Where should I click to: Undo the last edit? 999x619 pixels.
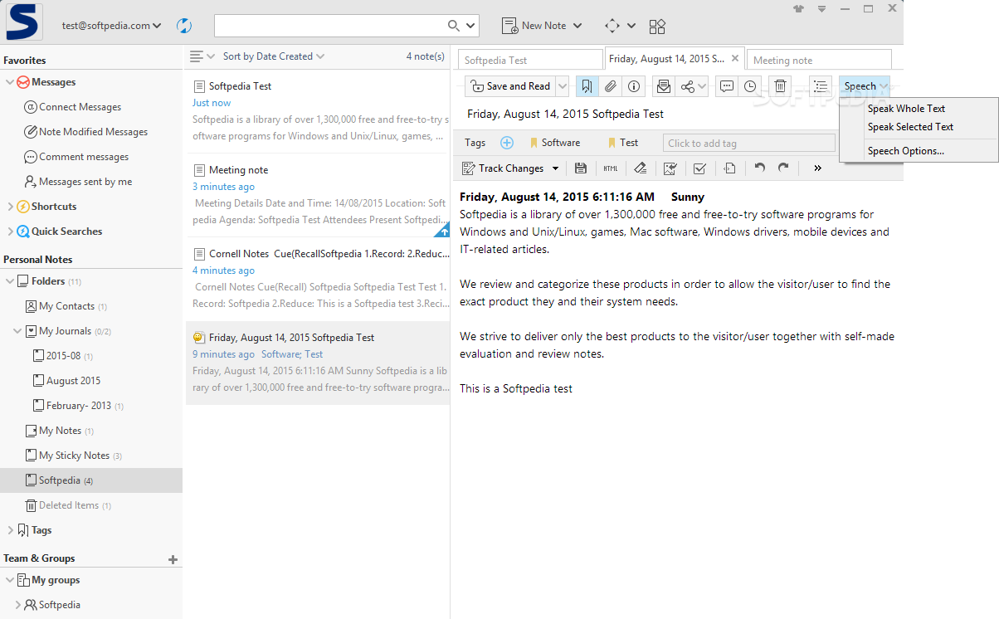(x=759, y=168)
